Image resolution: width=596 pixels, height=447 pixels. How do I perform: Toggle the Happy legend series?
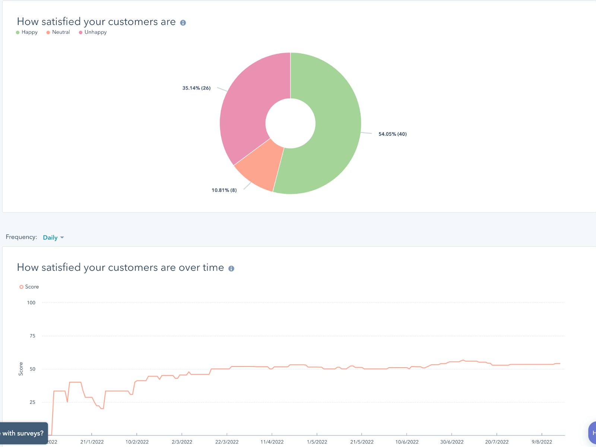click(x=27, y=32)
